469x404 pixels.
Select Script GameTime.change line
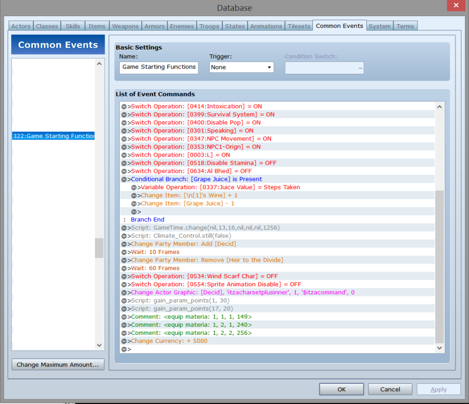[x=277, y=228]
